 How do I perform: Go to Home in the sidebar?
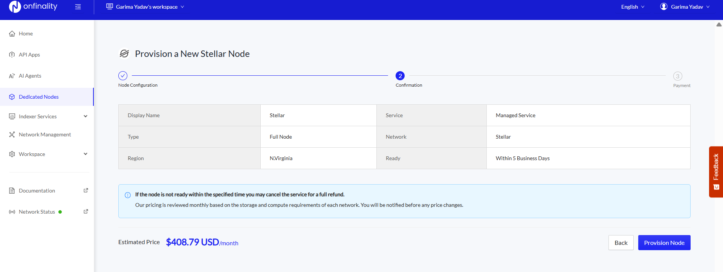[47, 34]
